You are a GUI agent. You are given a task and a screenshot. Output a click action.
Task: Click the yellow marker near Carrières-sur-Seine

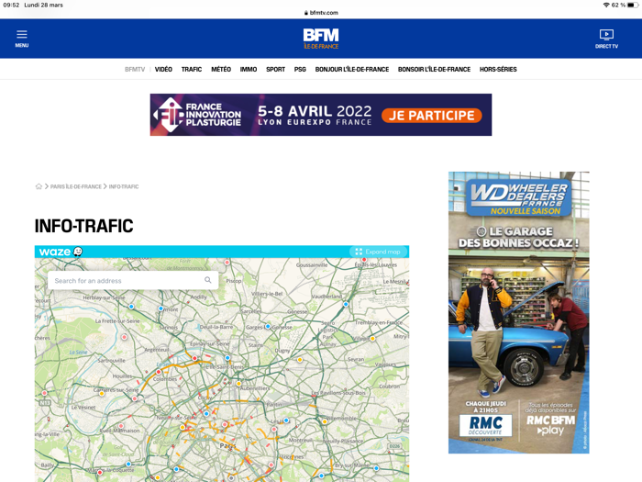coord(102,394)
